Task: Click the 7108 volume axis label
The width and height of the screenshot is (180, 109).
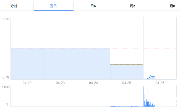Action: [5, 87]
